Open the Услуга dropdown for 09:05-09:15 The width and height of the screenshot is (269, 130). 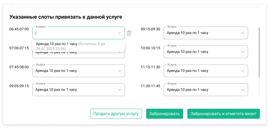point(79,90)
